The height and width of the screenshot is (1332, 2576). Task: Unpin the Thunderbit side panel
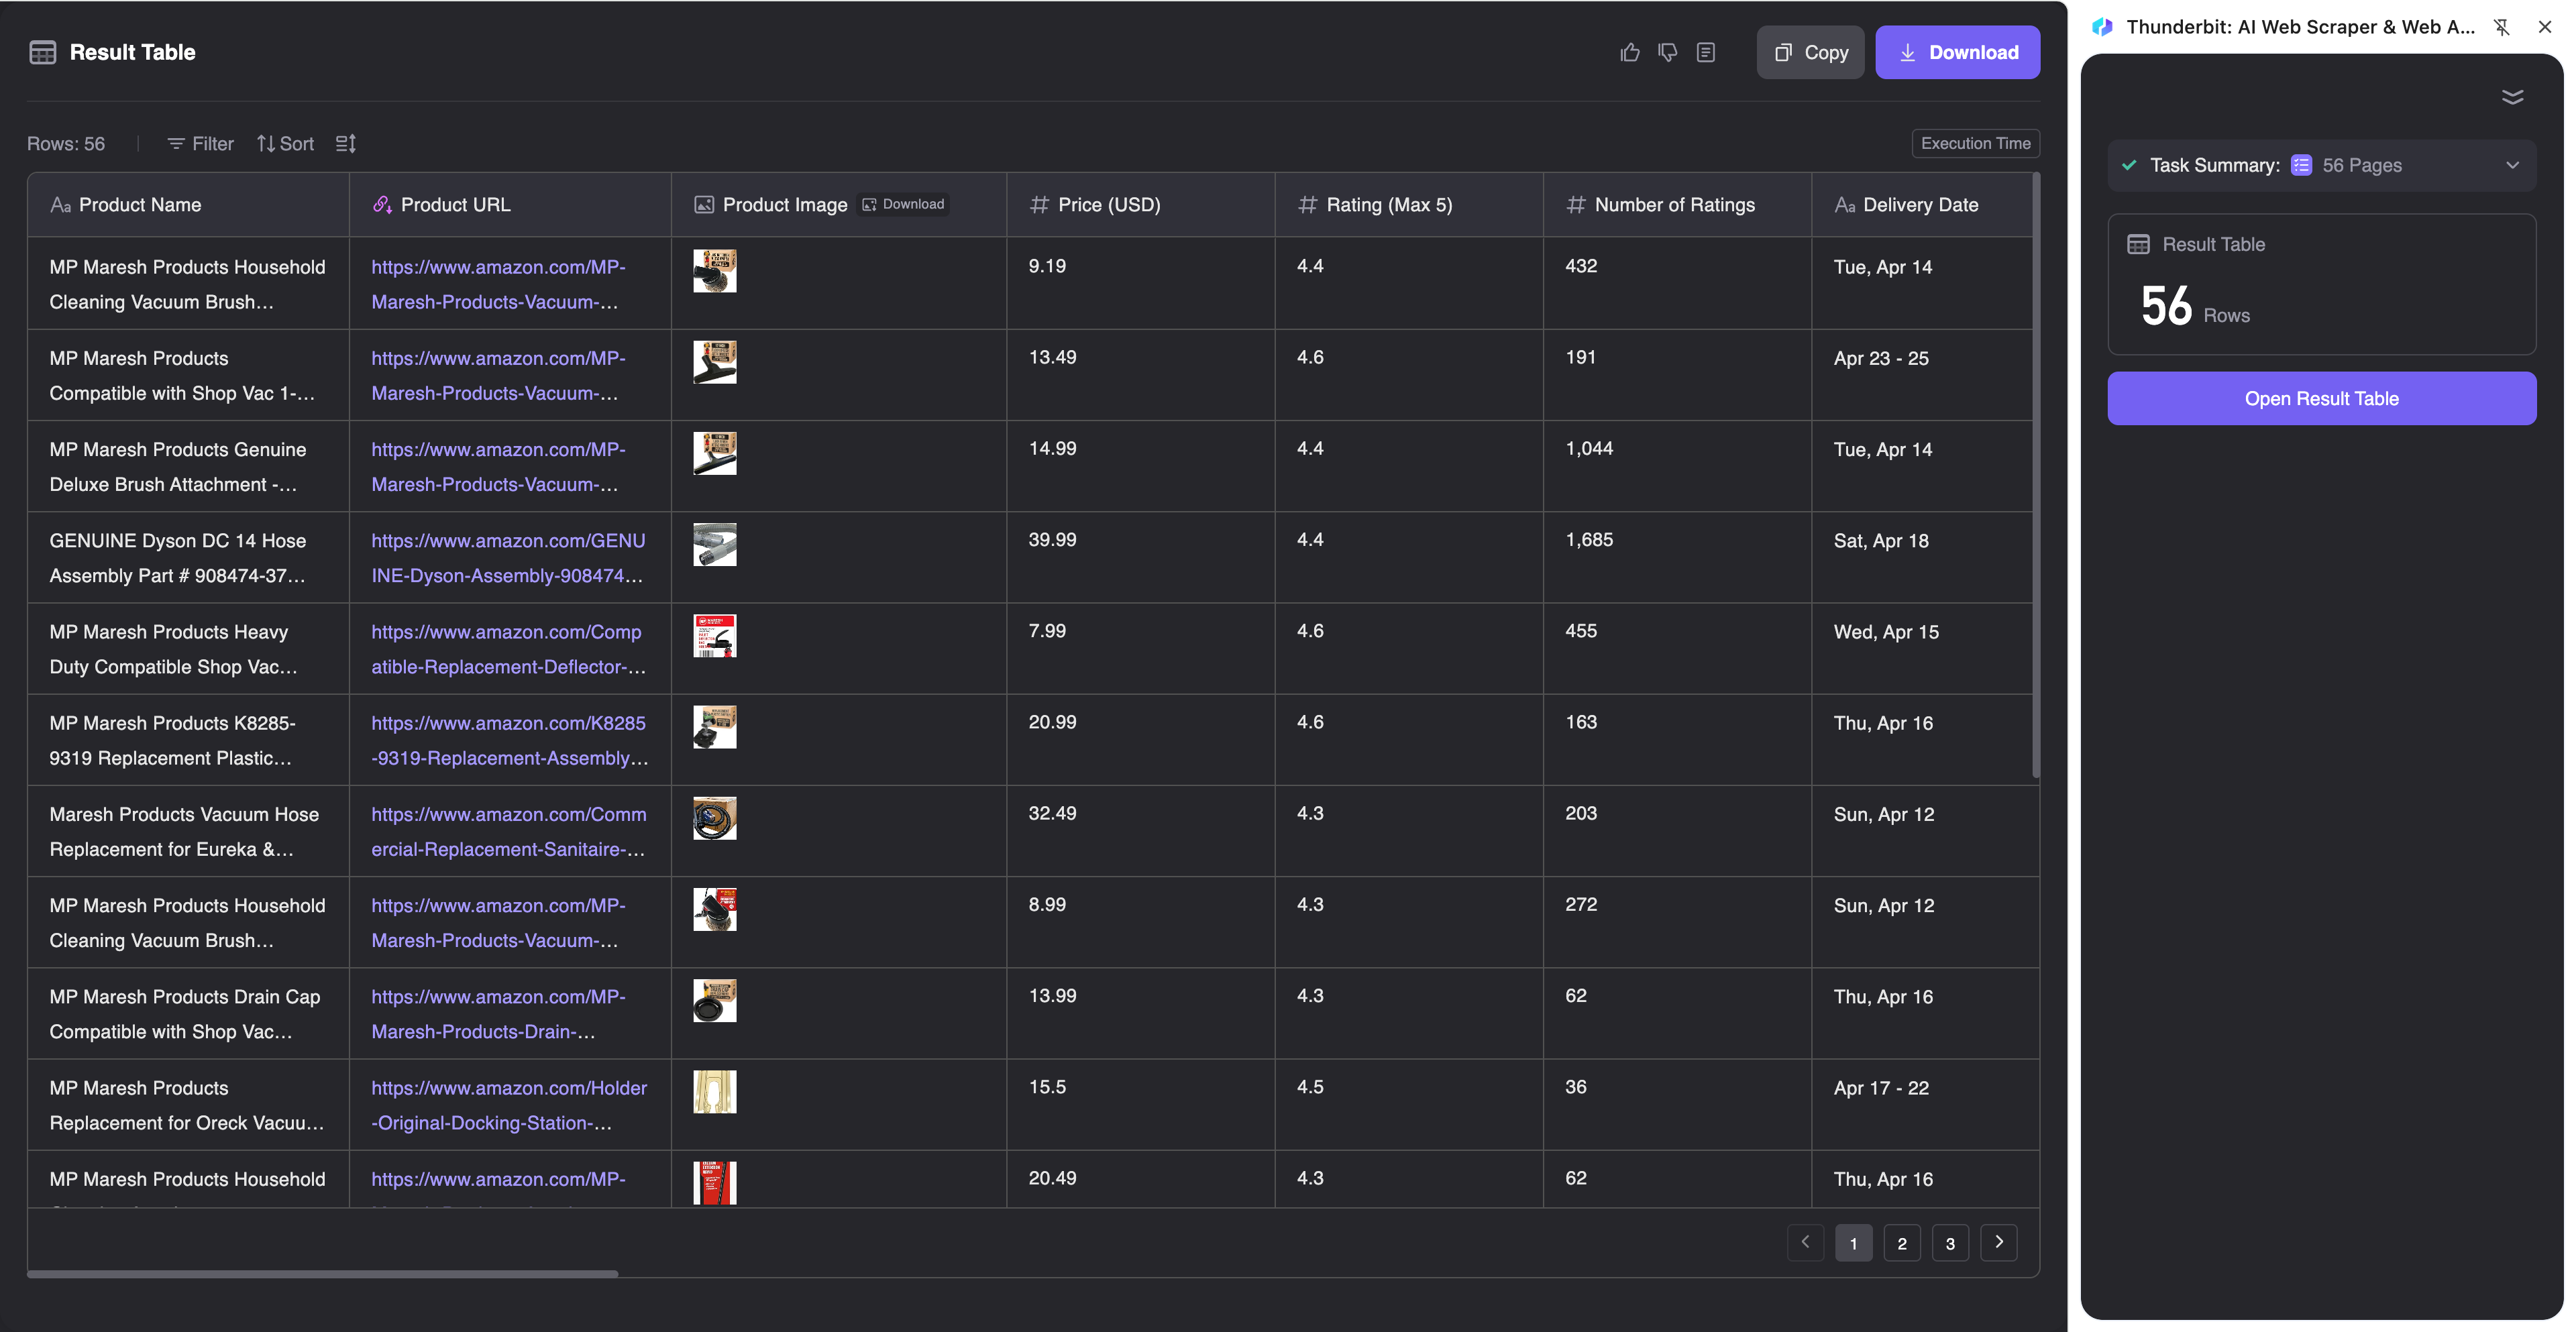pos(2502,27)
